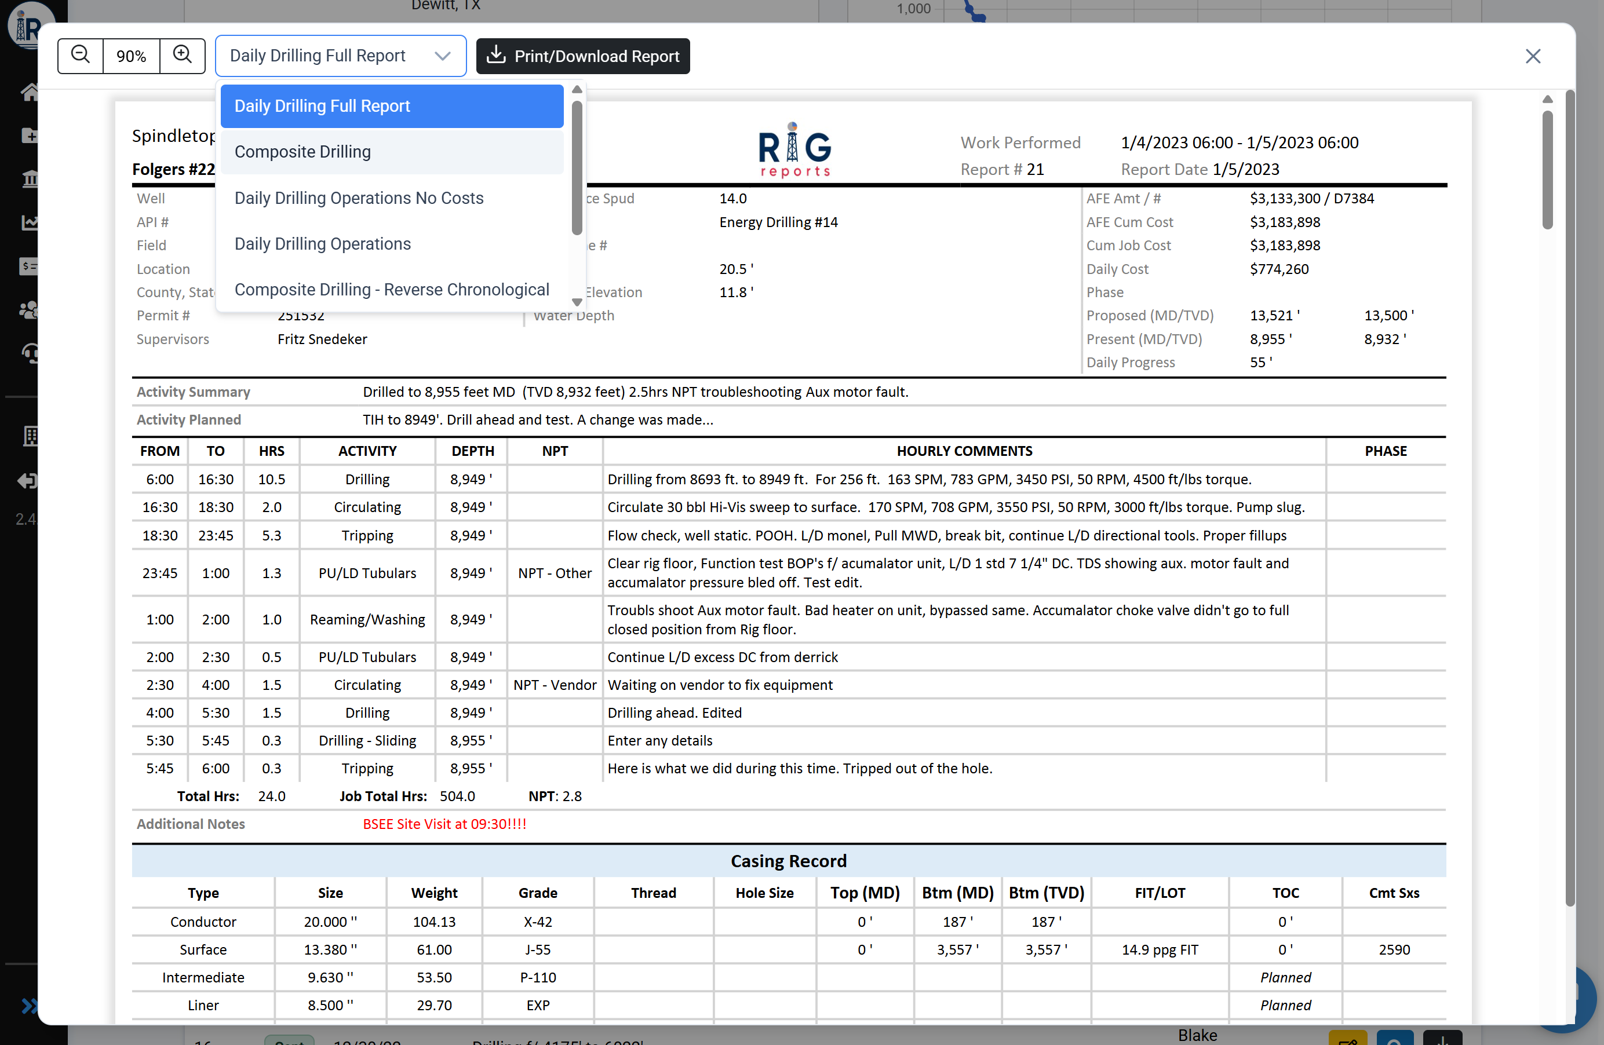Image resolution: width=1604 pixels, height=1045 pixels.
Task: Open the bank building sidebar icon
Action: [30, 179]
